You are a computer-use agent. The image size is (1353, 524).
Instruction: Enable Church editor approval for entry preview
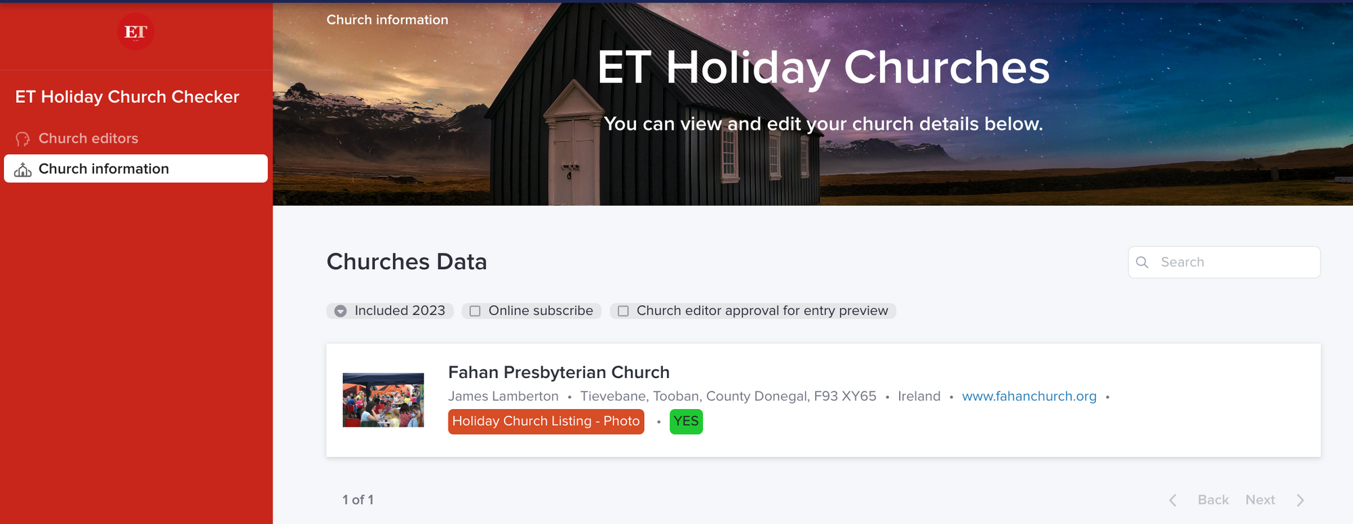tap(623, 311)
